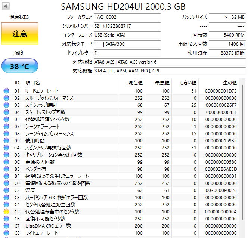This screenshot has height=238, width=248.
Task: Click the previous disk arrow button
Action: coord(6,6)
